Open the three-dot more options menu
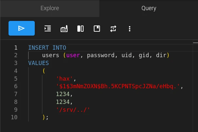Screen dimensions: 198x132 [129, 29]
